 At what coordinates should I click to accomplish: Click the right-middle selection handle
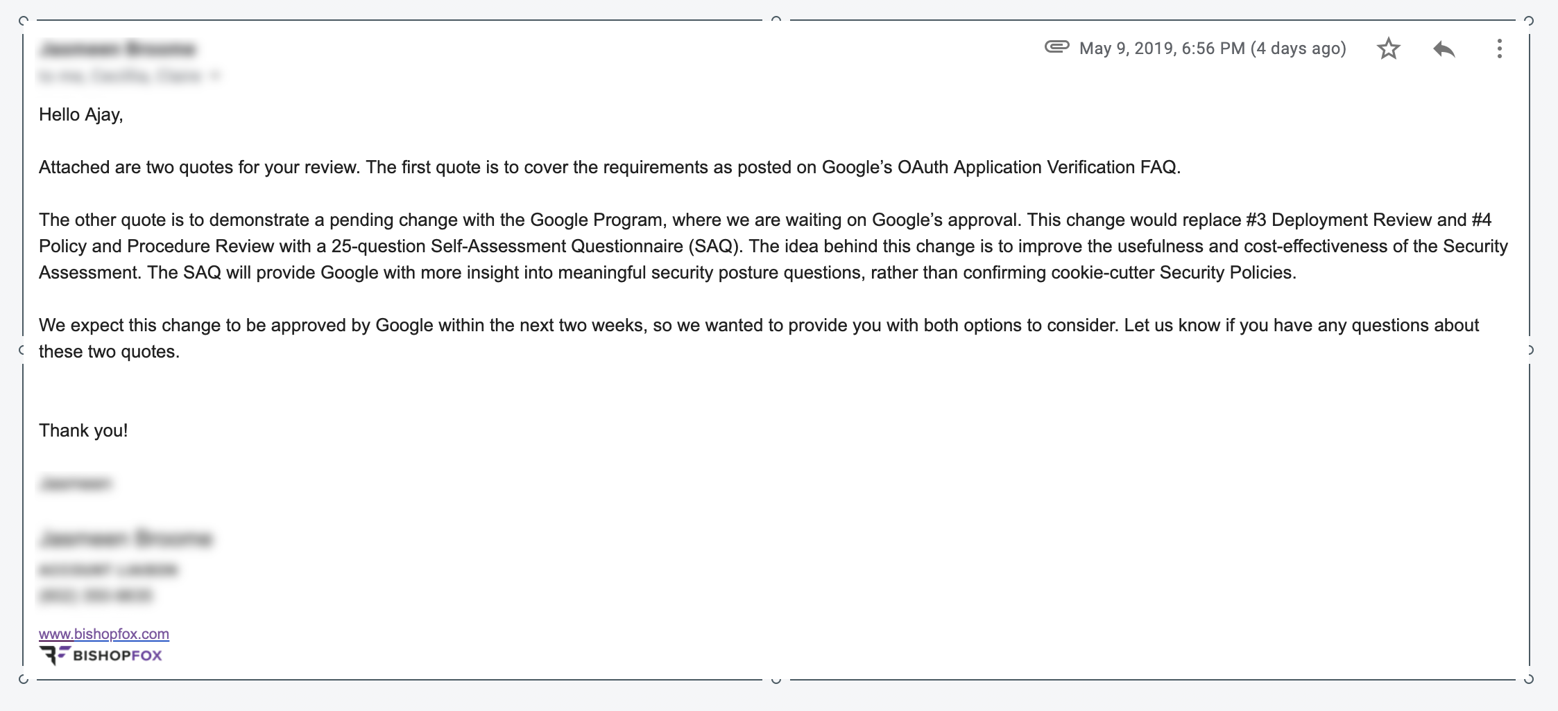(x=1530, y=350)
